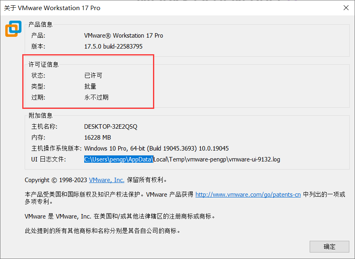Open the vmware.com patents-cn link
355x259 pixels.
248,195
